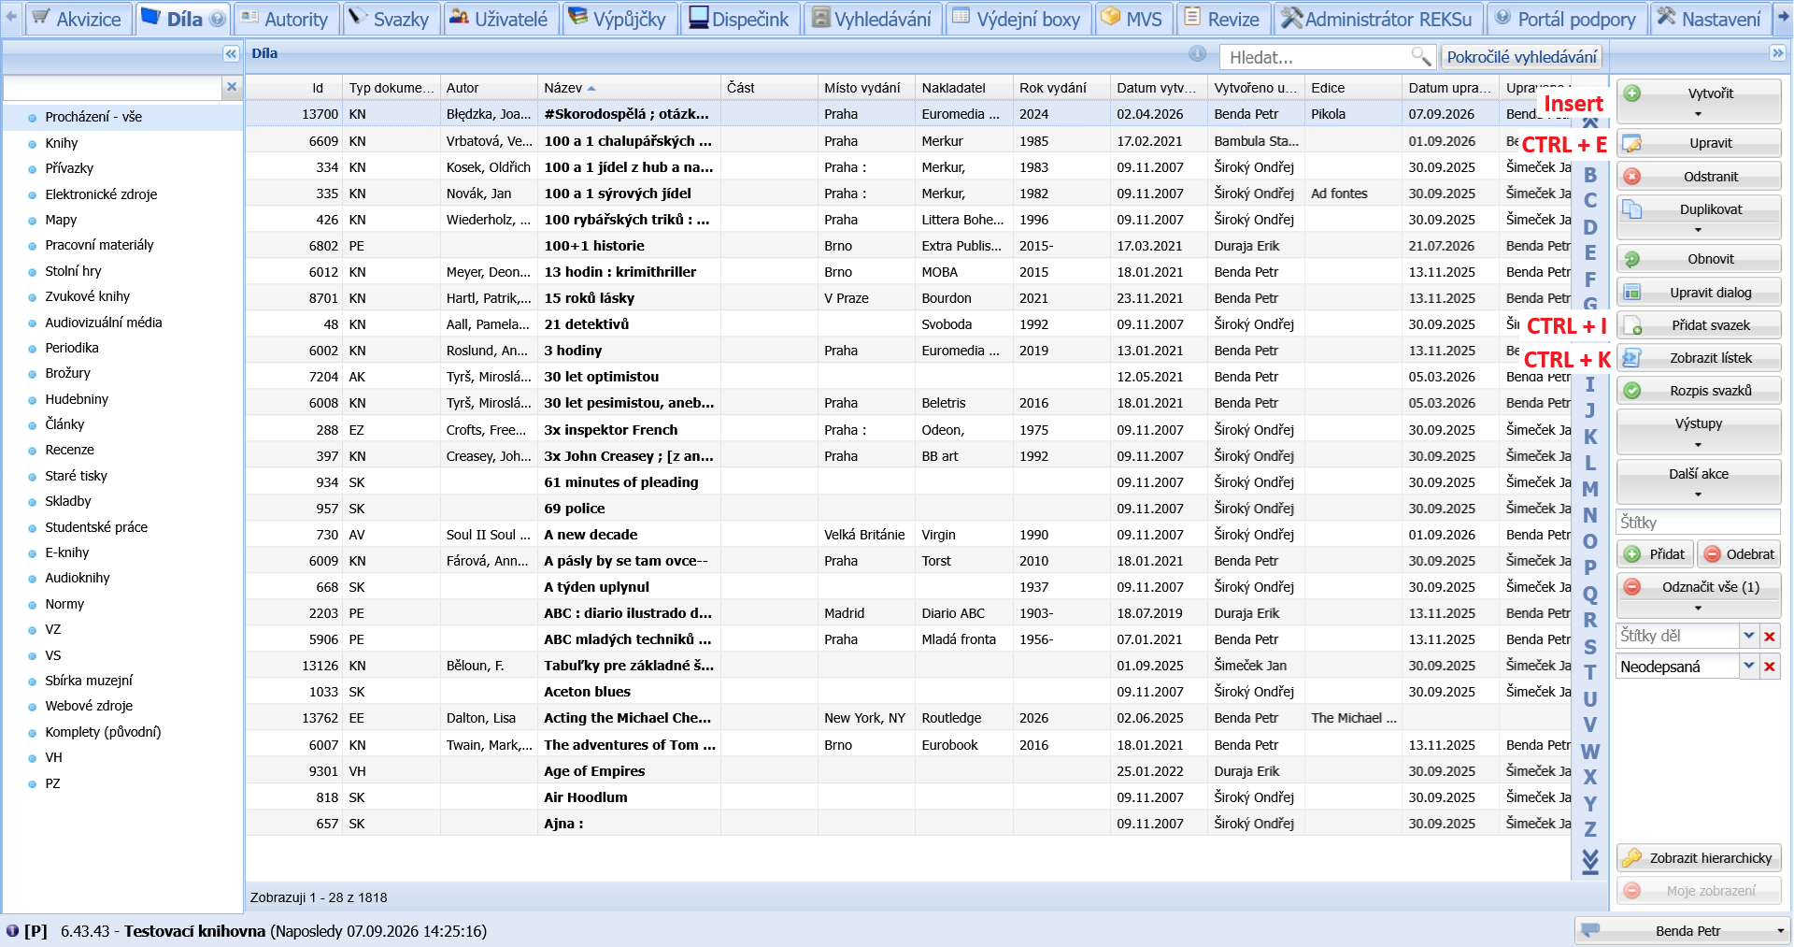This screenshot has width=1794, height=947.
Task: Click the info icon next to search field
Action: coord(1197,54)
